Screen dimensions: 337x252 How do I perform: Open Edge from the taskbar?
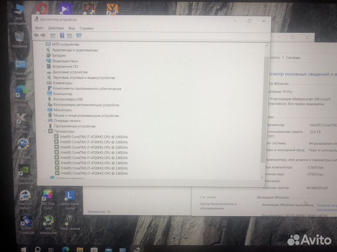[x=66, y=249]
